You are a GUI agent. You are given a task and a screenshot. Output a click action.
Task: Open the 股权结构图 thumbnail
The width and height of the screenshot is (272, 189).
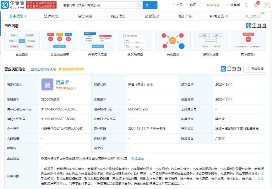(x=135, y=41)
